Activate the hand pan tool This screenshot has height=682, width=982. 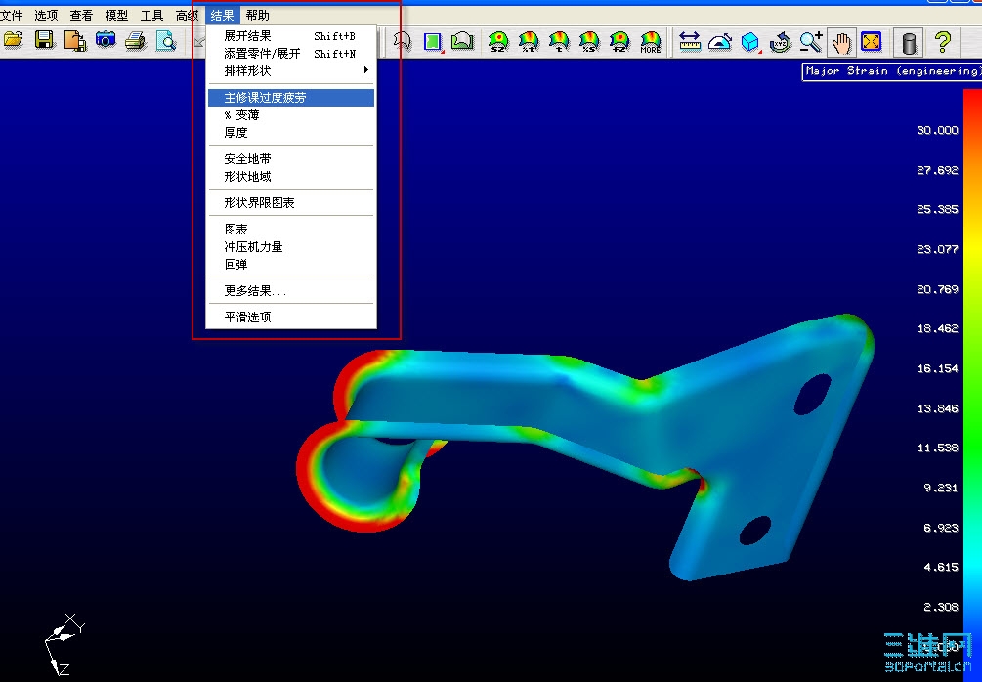[x=841, y=42]
